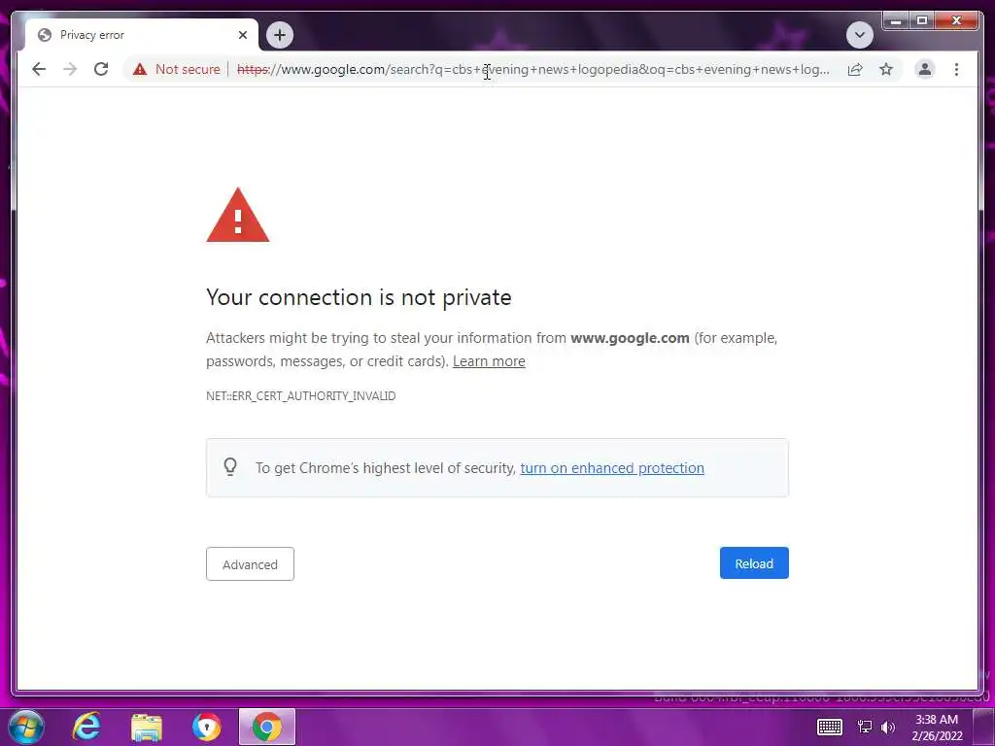This screenshot has width=995, height=746.
Task: Minimize the Chrome window
Action: (x=896, y=21)
